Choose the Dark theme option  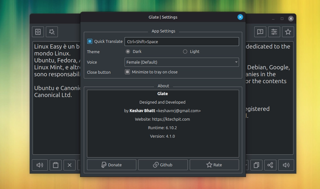coord(128,51)
